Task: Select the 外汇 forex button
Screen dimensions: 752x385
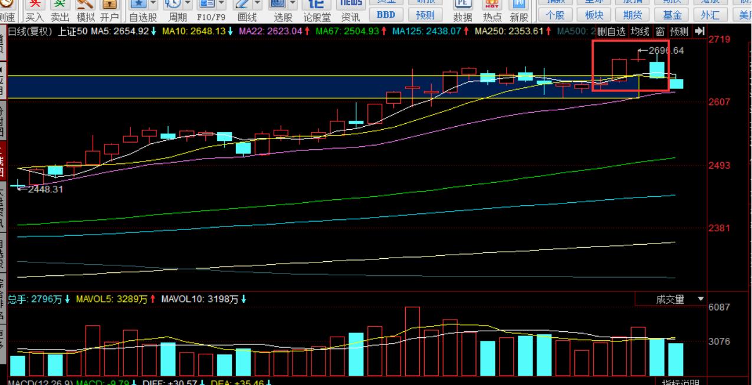Action: (711, 15)
